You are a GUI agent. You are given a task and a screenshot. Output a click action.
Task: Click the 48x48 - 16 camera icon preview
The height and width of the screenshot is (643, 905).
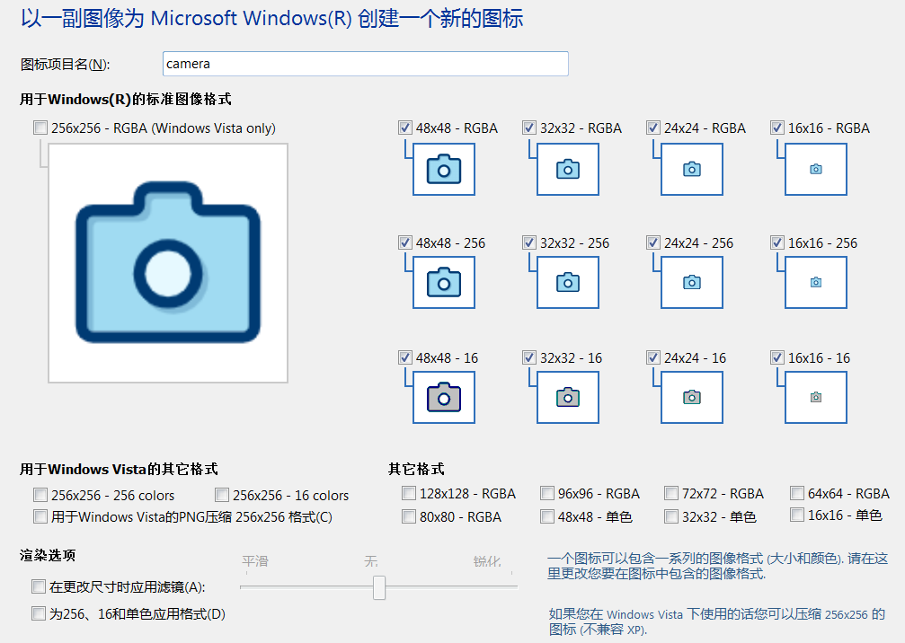click(x=443, y=397)
